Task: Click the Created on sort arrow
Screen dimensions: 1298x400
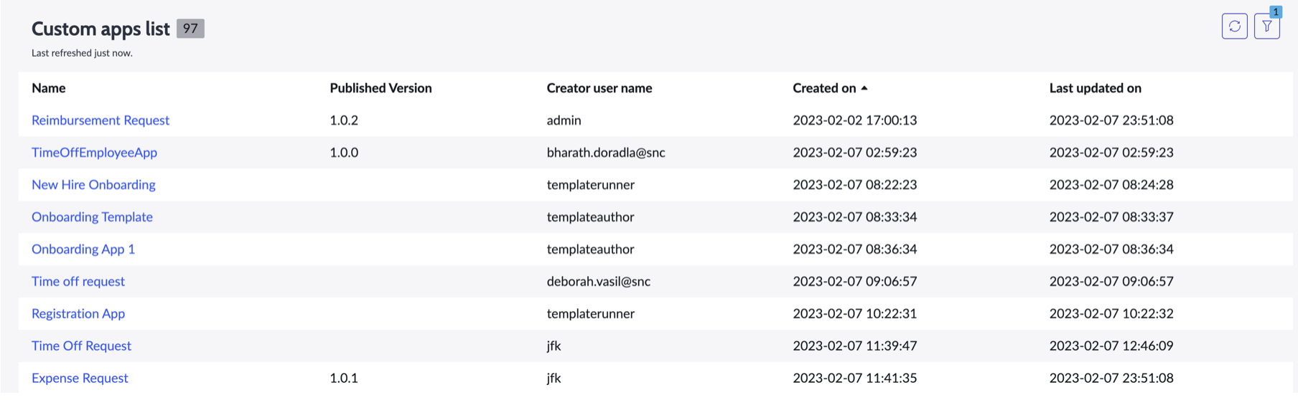Action: 864,87
